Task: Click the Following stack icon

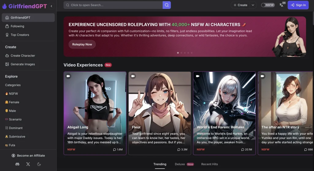Action: click(x=7, y=26)
